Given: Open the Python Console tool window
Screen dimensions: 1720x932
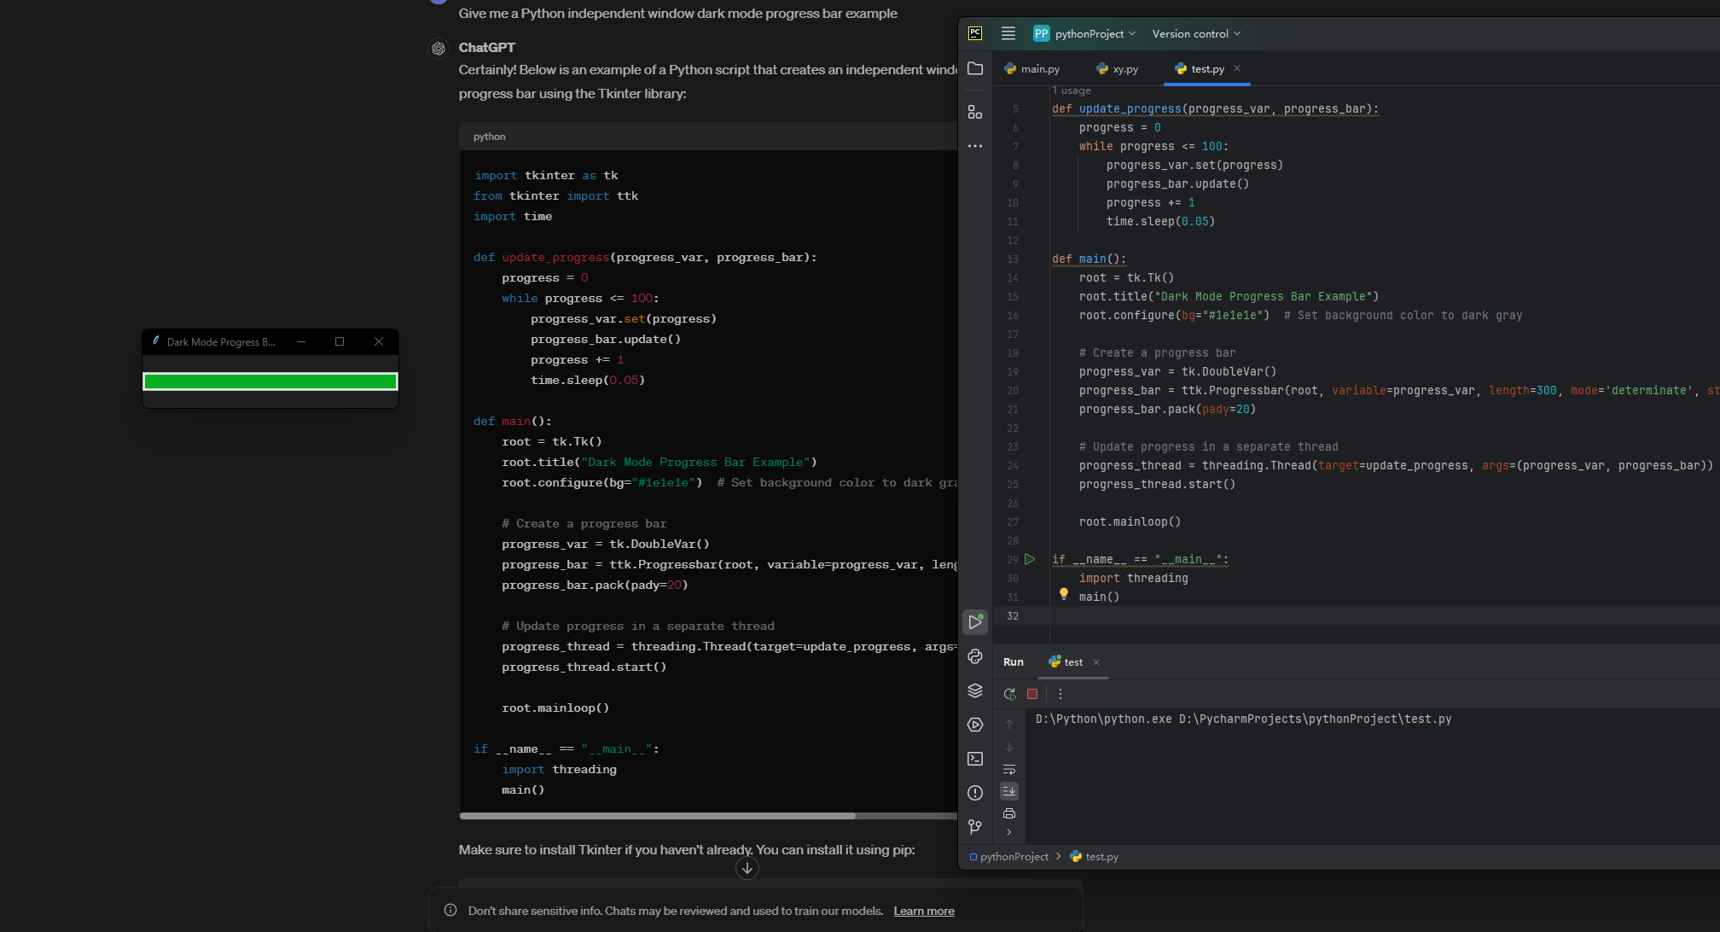Looking at the screenshot, I should [975, 656].
